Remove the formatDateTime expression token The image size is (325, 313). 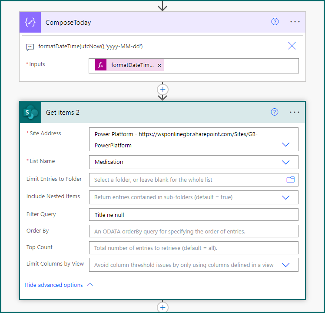click(159, 65)
